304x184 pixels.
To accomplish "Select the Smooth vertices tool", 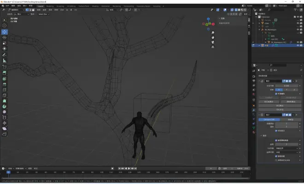I will coord(4,112).
